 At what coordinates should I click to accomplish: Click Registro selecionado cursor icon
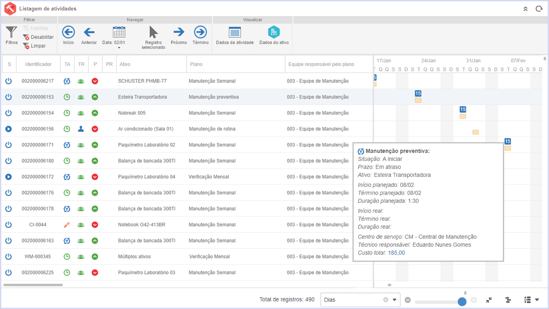(x=153, y=38)
